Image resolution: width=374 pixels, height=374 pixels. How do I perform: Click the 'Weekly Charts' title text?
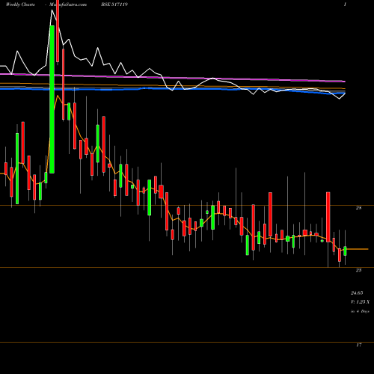20,4
